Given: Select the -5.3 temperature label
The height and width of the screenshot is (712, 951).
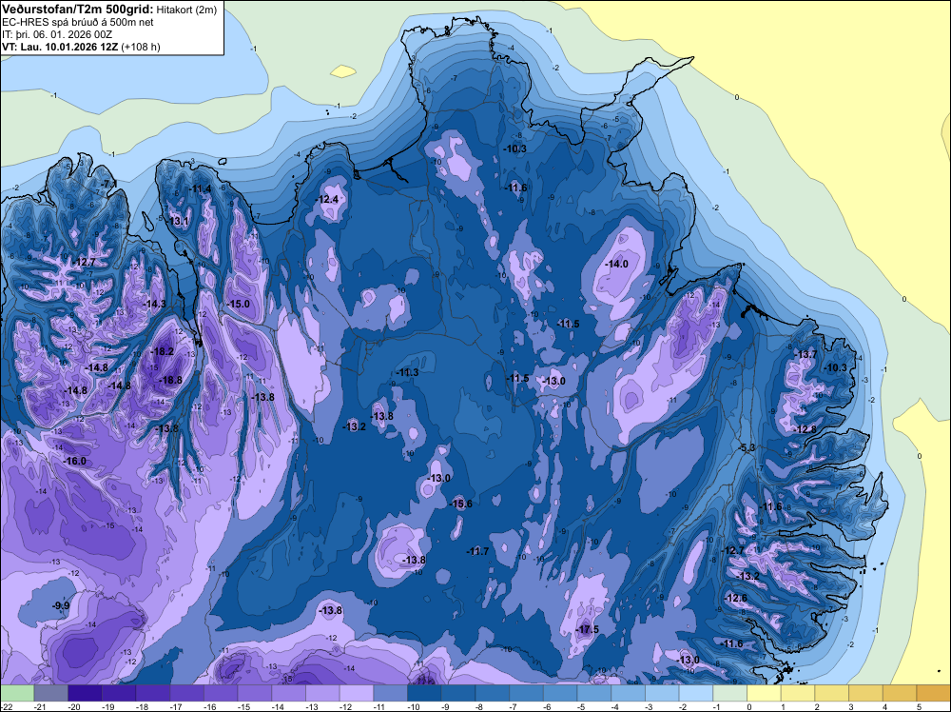Looking at the screenshot, I should click(x=747, y=448).
